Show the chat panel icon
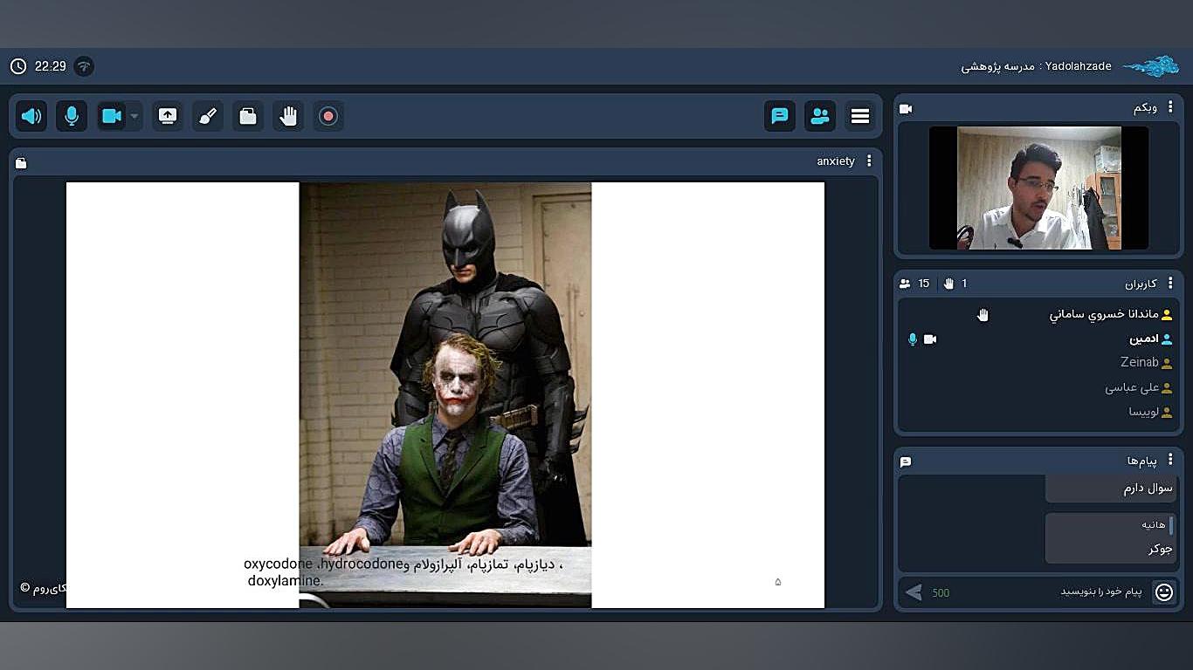The height and width of the screenshot is (670, 1193). click(780, 116)
